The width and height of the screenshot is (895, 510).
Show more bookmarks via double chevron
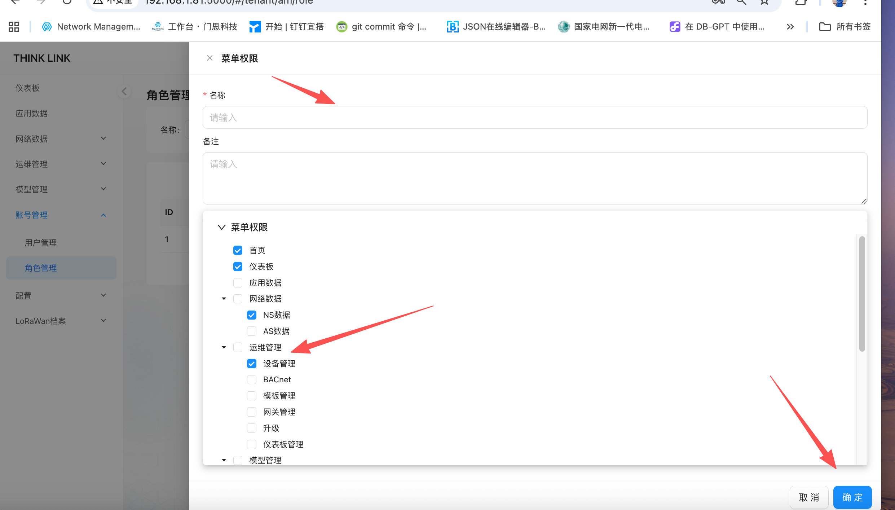point(790,27)
